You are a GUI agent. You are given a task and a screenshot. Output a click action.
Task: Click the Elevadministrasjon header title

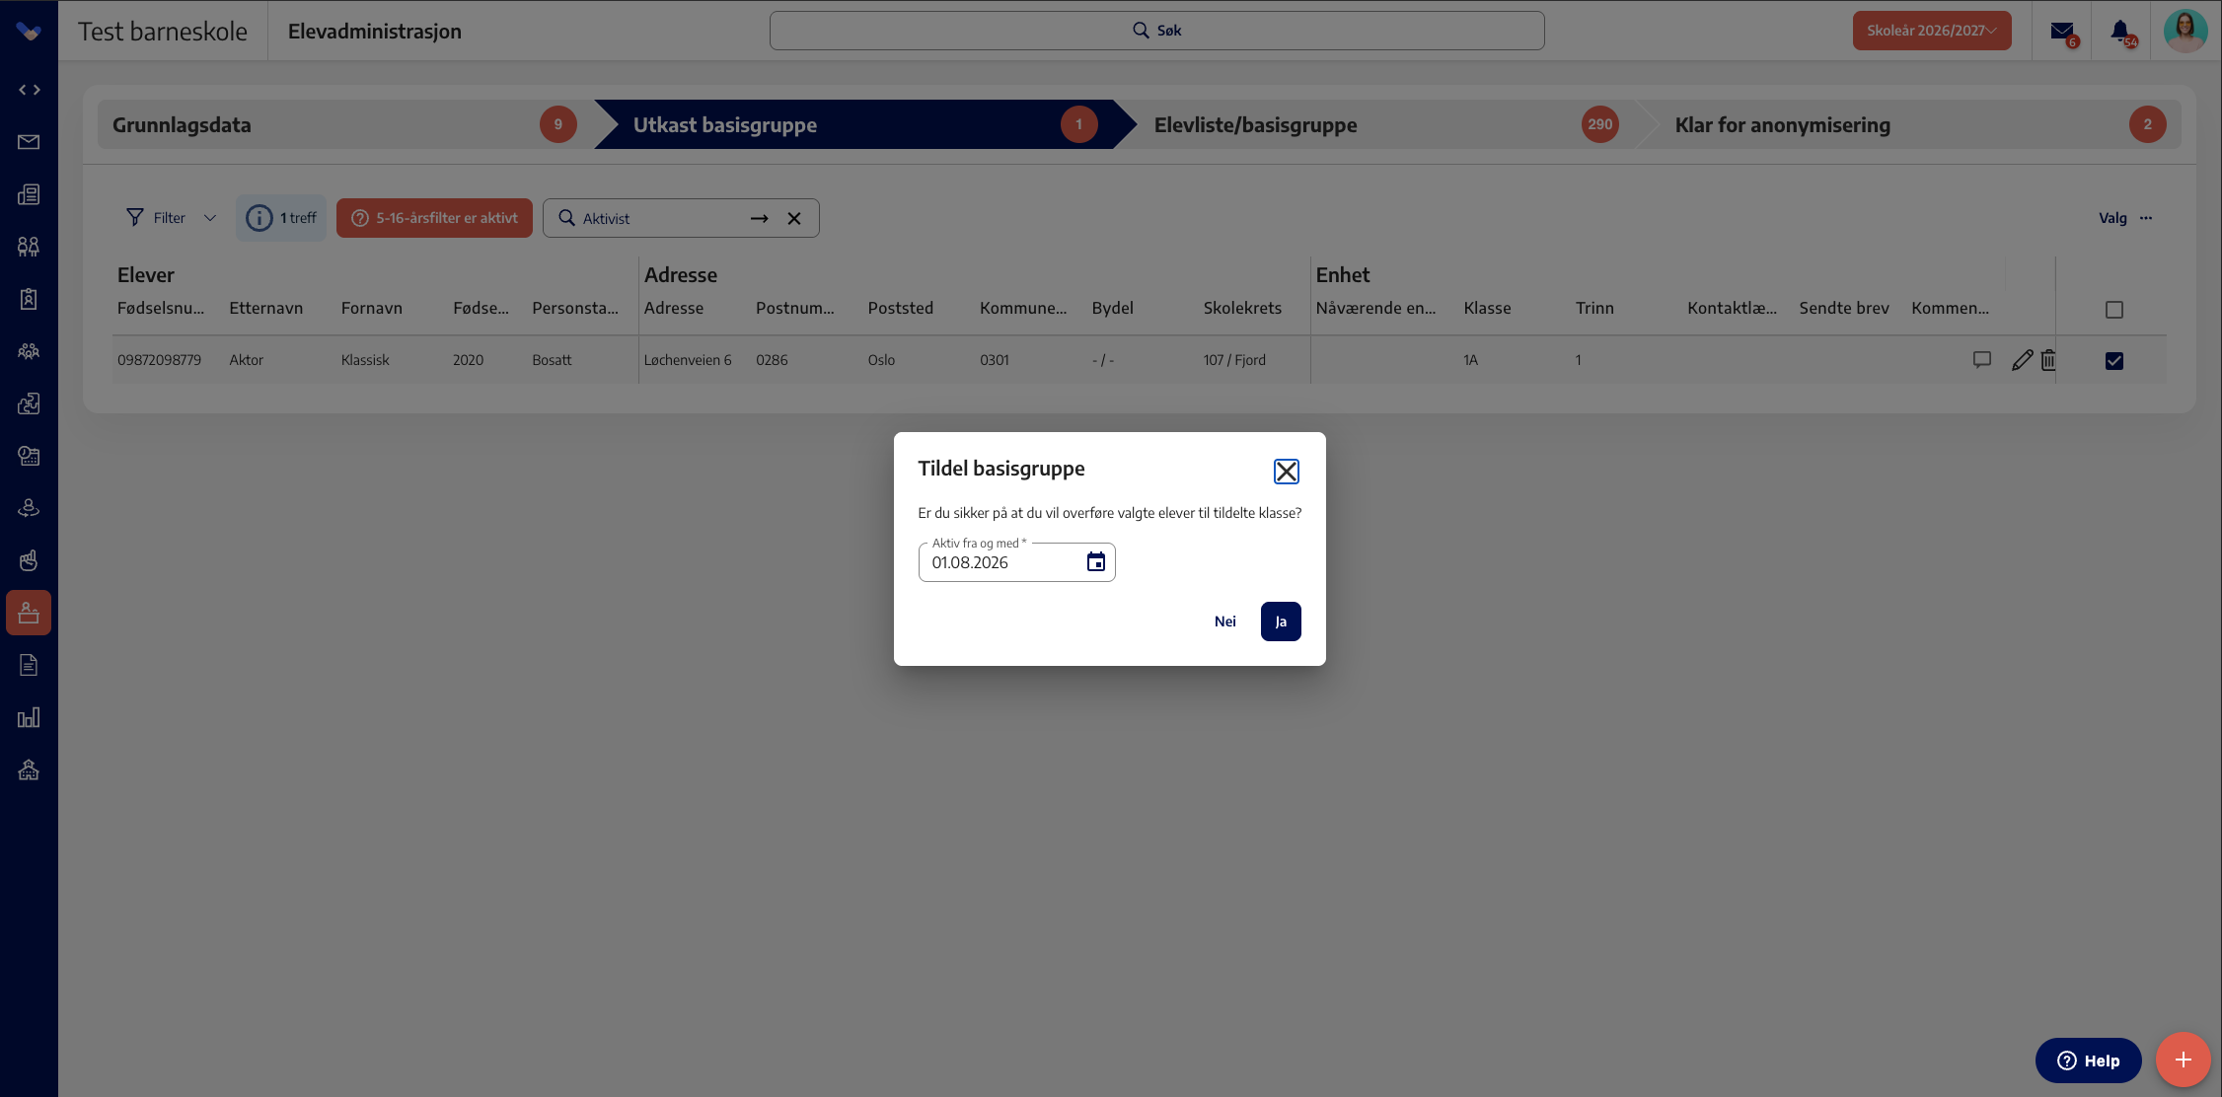[x=375, y=32]
